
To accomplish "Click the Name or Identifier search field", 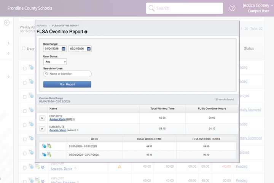I will click(67, 74).
